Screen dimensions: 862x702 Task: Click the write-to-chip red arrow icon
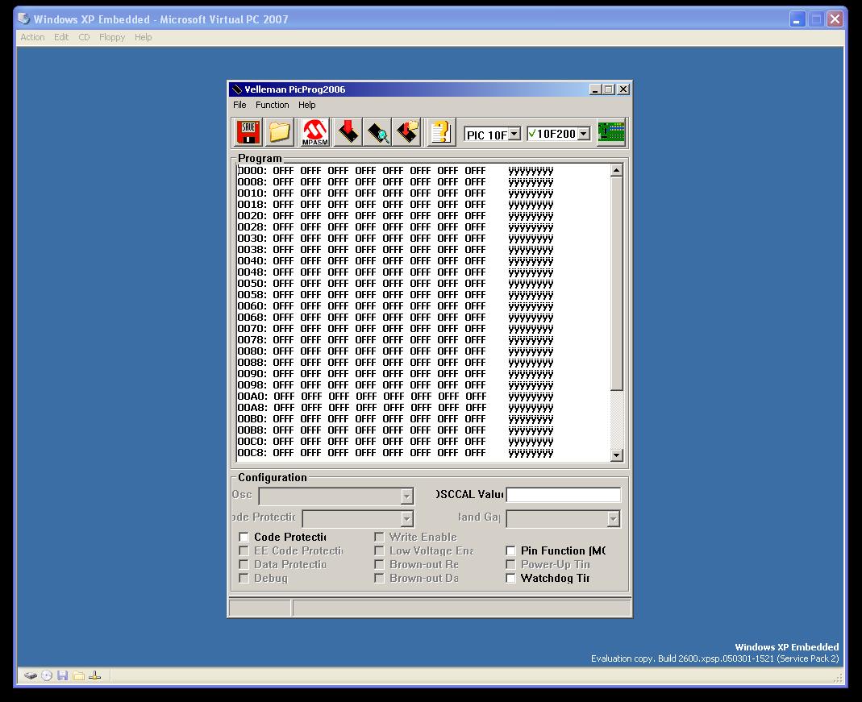[x=348, y=132]
